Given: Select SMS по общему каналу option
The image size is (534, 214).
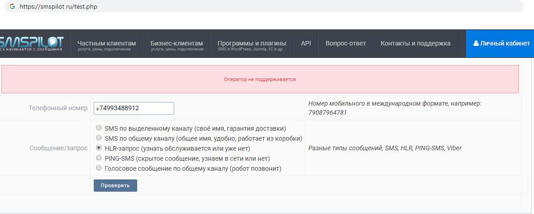Looking at the screenshot, I should coord(99,138).
